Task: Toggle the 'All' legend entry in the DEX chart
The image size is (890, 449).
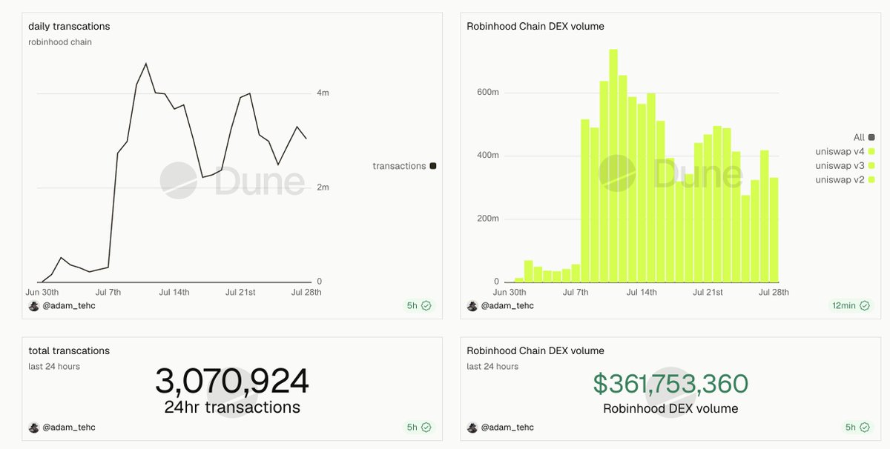Action: click(864, 137)
